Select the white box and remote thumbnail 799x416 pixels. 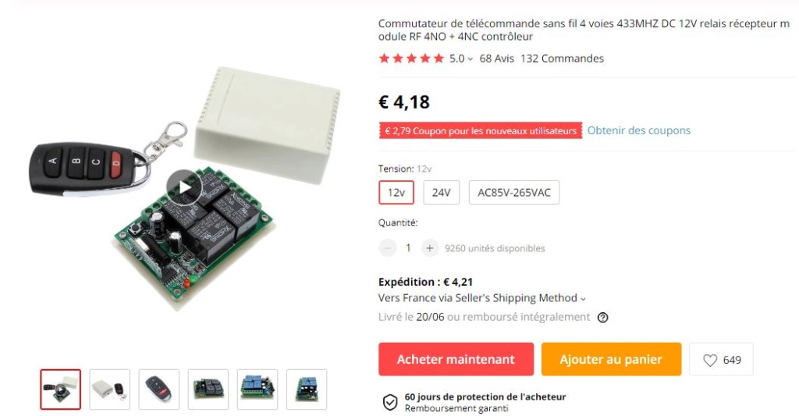pyautogui.click(x=109, y=389)
